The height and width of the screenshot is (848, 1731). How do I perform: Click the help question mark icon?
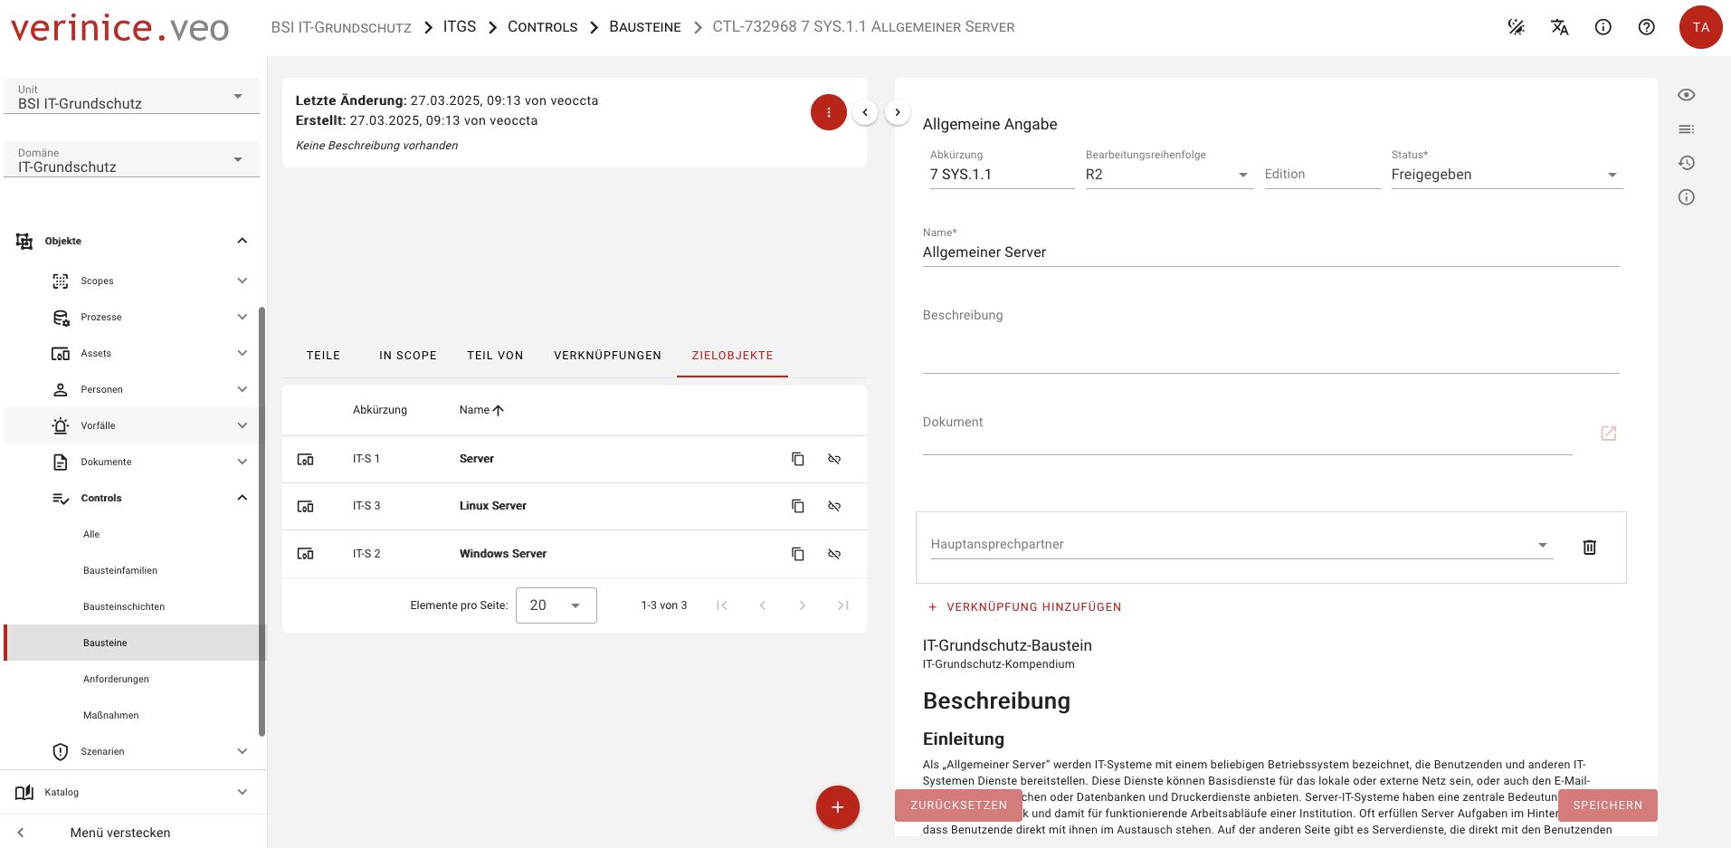click(x=1647, y=27)
